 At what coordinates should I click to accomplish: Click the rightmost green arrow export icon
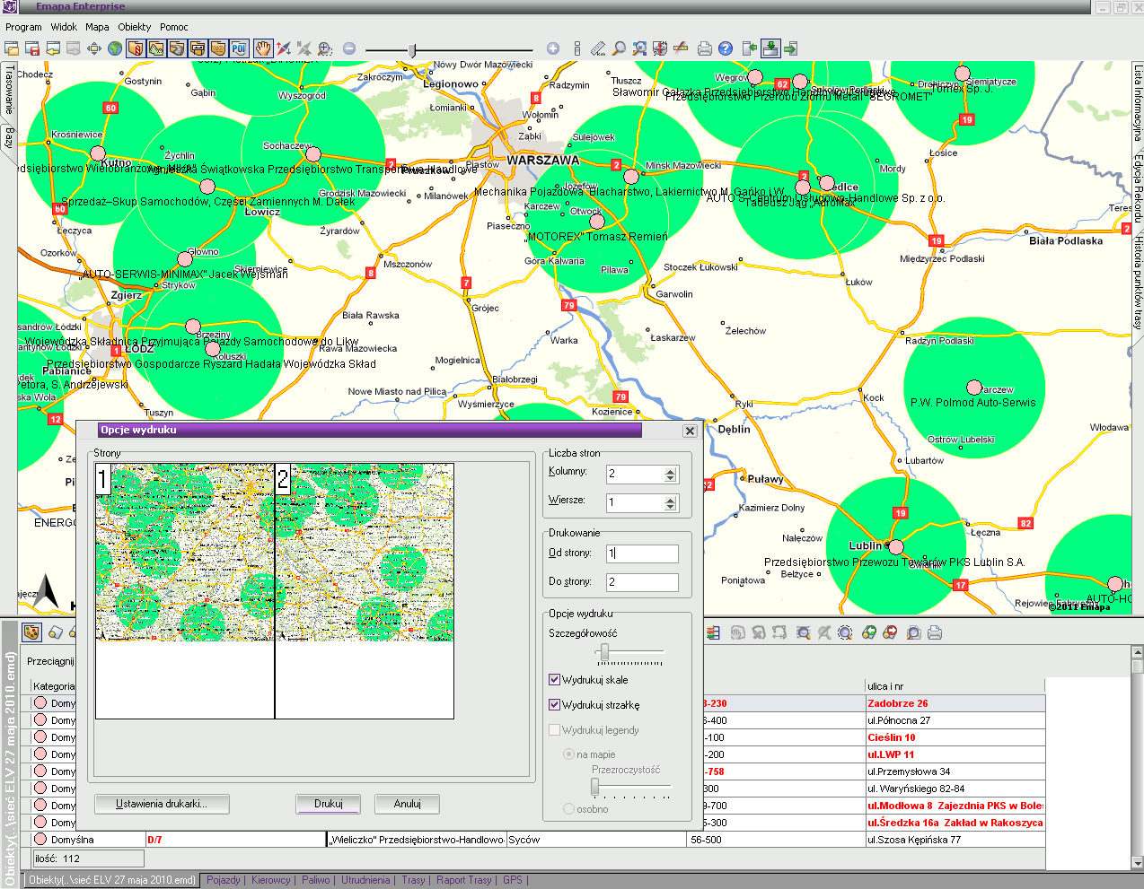(x=790, y=48)
